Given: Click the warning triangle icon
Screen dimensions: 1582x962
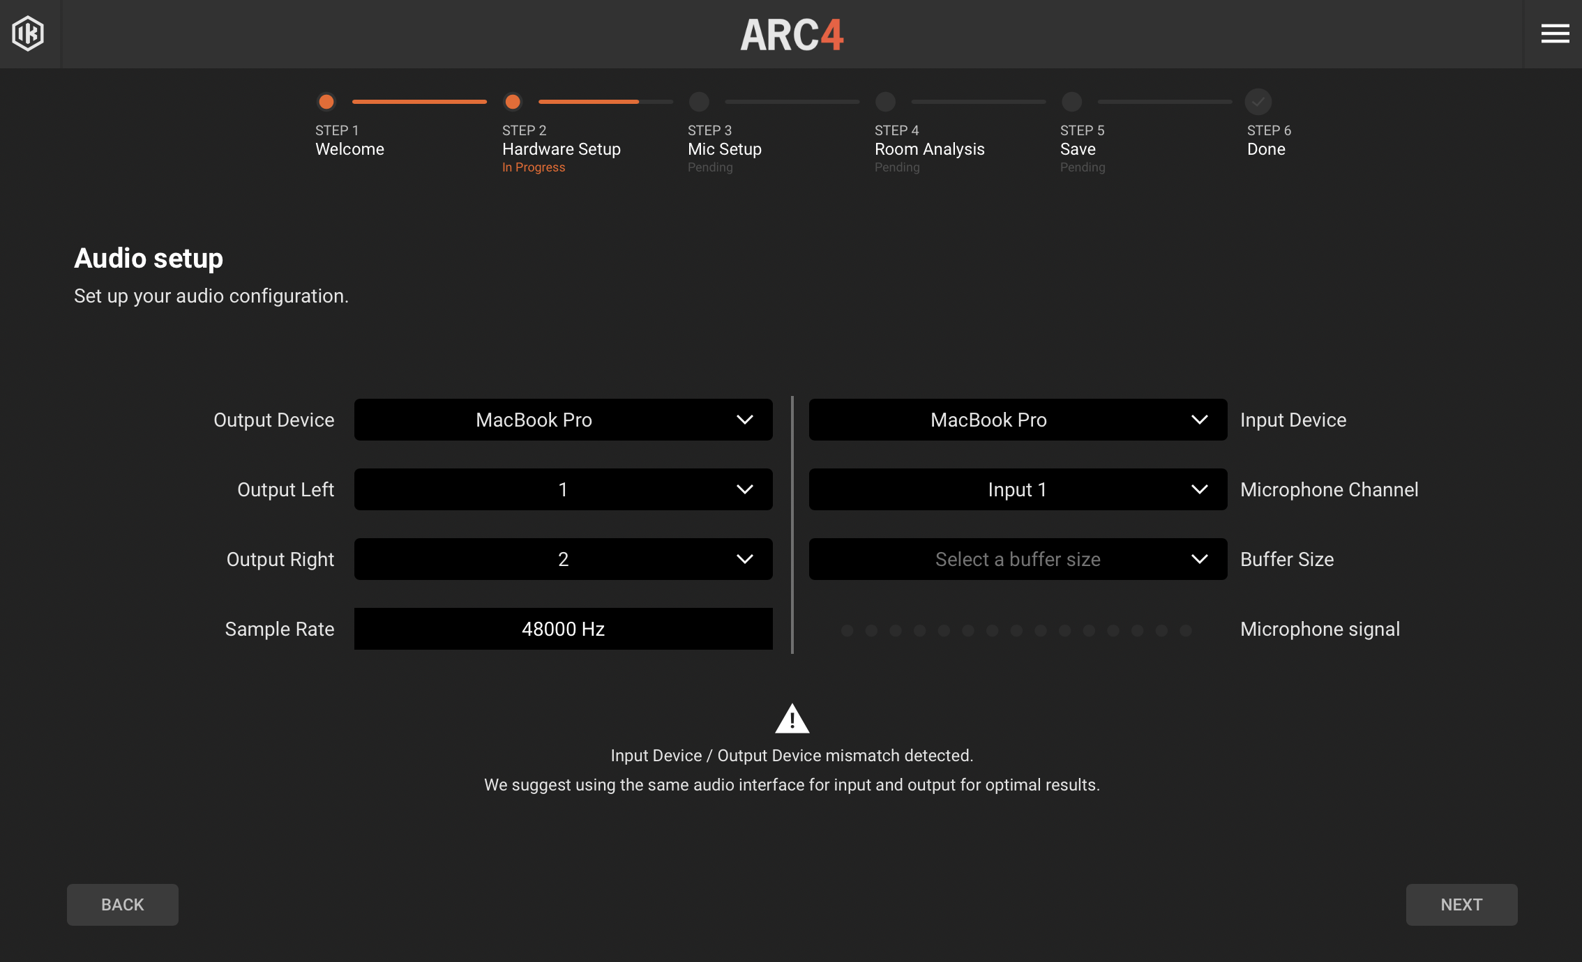Looking at the screenshot, I should pyautogui.click(x=792, y=719).
